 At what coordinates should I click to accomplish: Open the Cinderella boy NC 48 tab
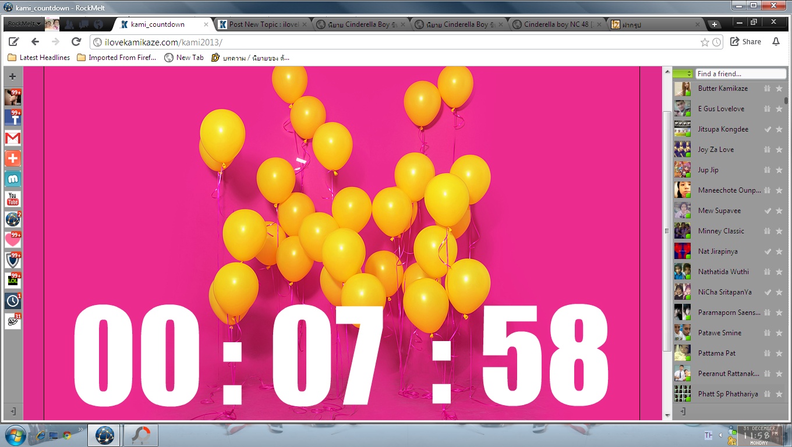pyautogui.click(x=557, y=24)
